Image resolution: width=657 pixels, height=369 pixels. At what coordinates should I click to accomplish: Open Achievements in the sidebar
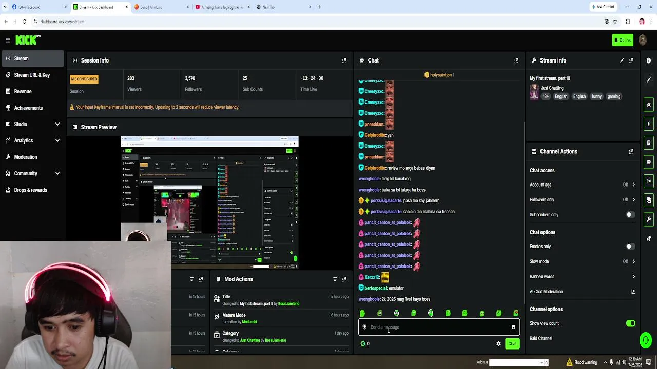(x=32, y=108)
